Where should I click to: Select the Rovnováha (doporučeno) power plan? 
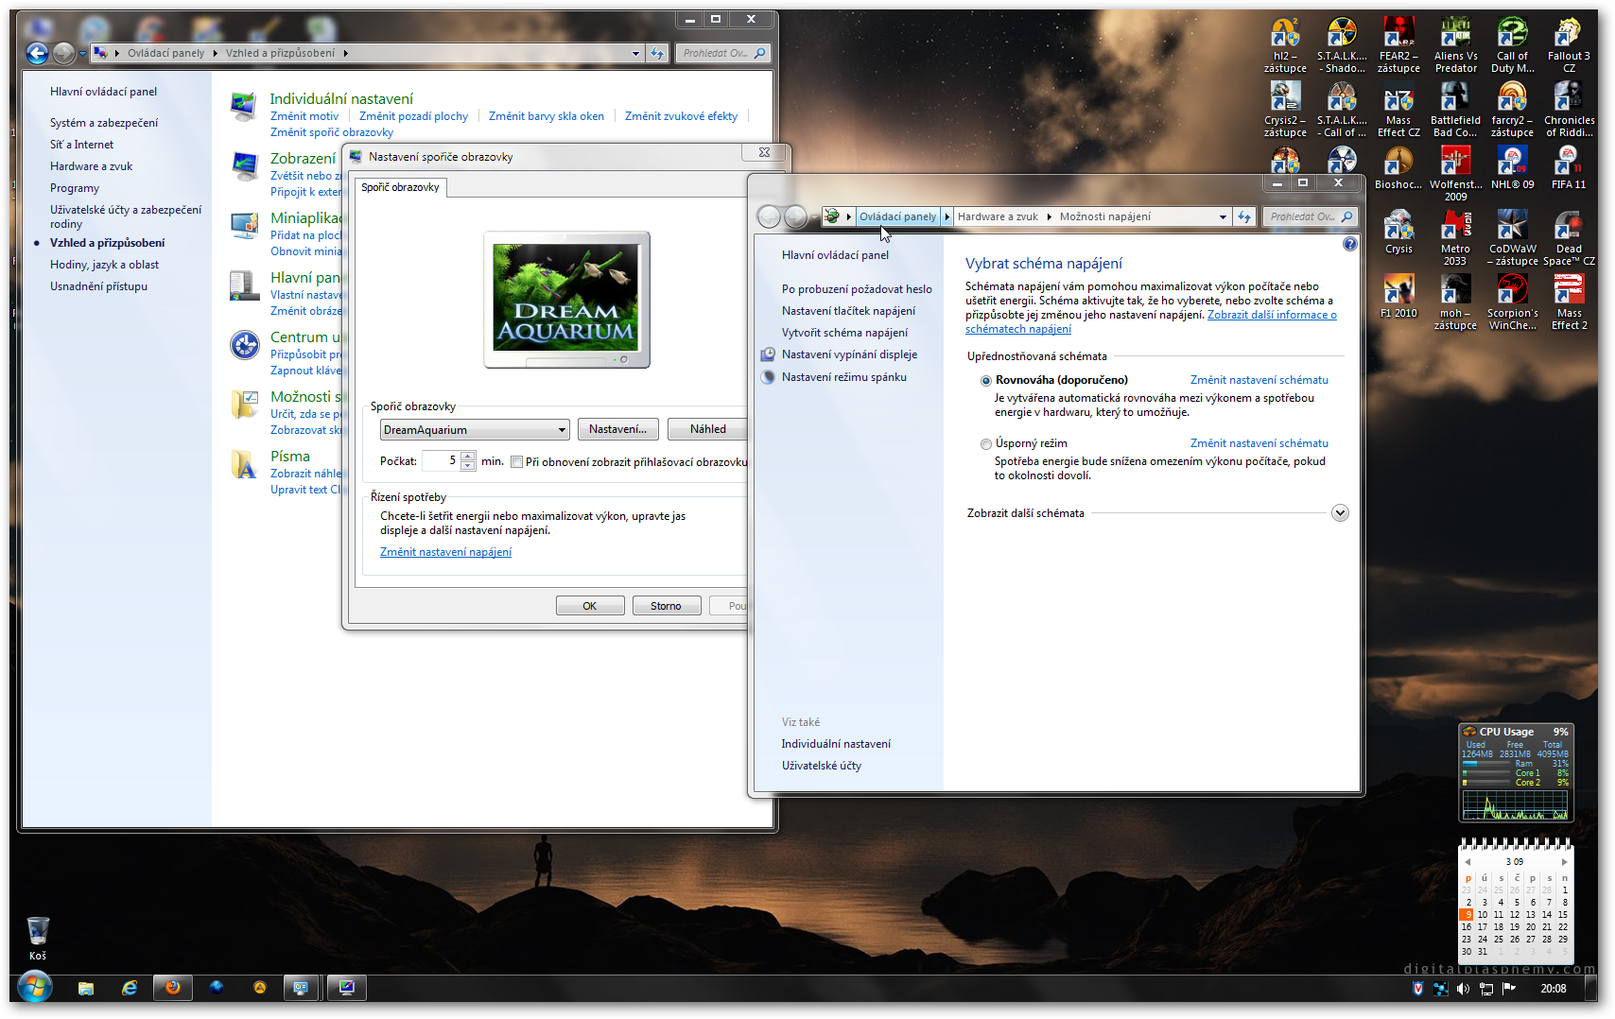986,381
